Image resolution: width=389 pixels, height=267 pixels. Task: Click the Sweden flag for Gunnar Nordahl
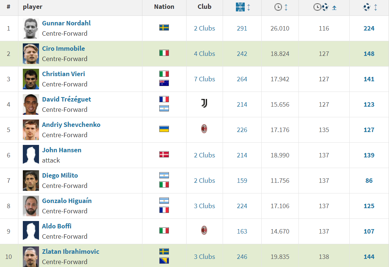tap(164, 27)
